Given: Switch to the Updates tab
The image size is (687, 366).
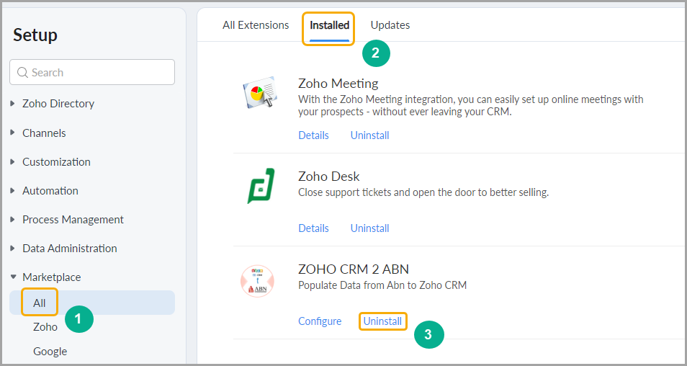Looking at the screenshot, I should click(x=390, y=25).
